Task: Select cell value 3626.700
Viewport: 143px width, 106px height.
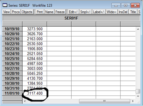Action: (x=35, y=34)
